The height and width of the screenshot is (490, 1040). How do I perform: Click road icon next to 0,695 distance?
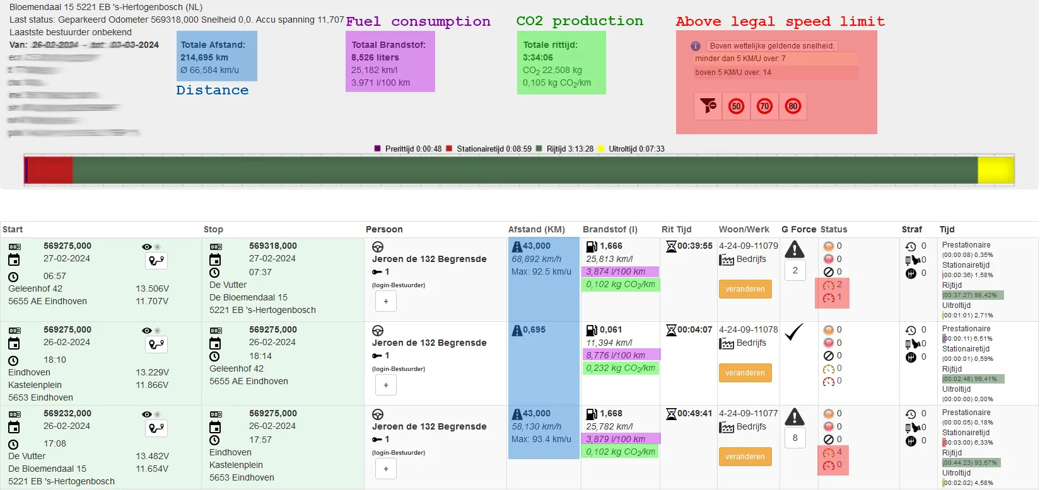tap(517, 330)
